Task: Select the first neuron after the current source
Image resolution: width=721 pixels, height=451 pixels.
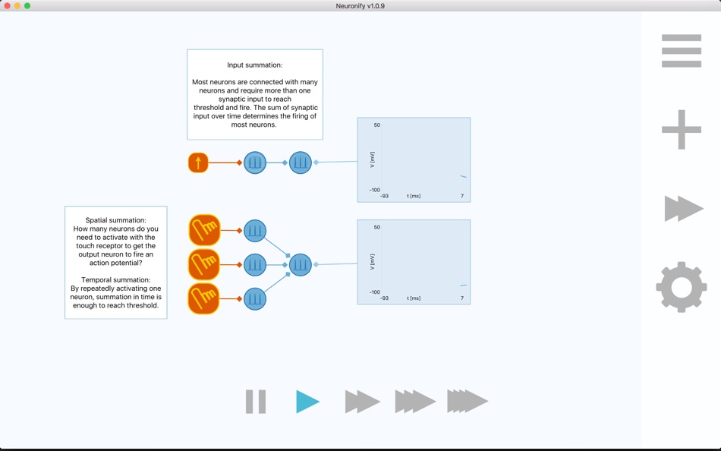Action: [x=255, y=162]
